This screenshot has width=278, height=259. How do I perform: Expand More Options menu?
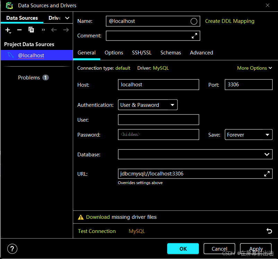tap(254, 68)
